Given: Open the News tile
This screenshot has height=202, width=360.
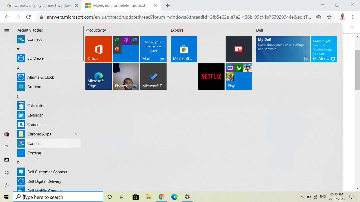Looking at the screenshot, I should tap(239, 49).
